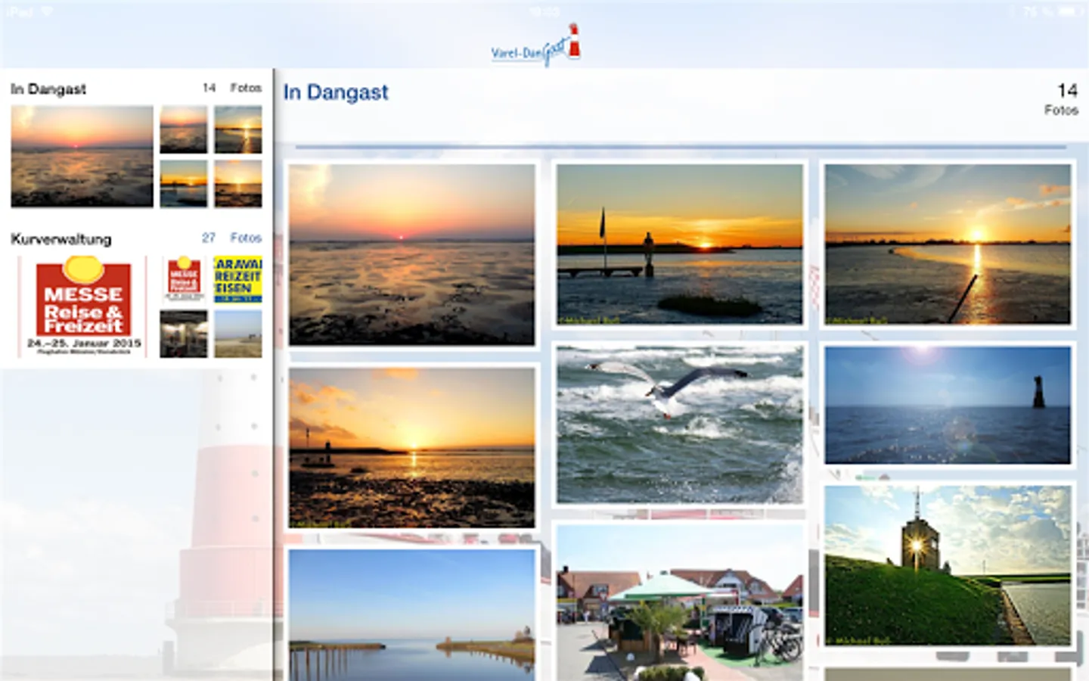Open the dark interior thumbnail in Kurverwaltung
The image size is (1089, 681).
point(184,334)
